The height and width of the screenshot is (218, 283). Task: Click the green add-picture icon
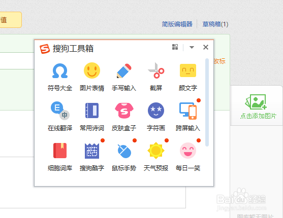tap(256, 102)
